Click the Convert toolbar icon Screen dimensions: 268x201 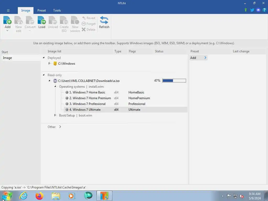tap(30, 20)
